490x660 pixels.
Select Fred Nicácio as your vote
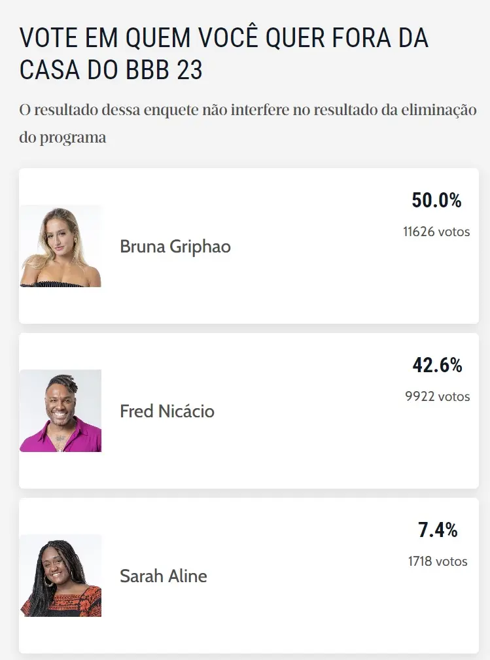coord(249,410)
